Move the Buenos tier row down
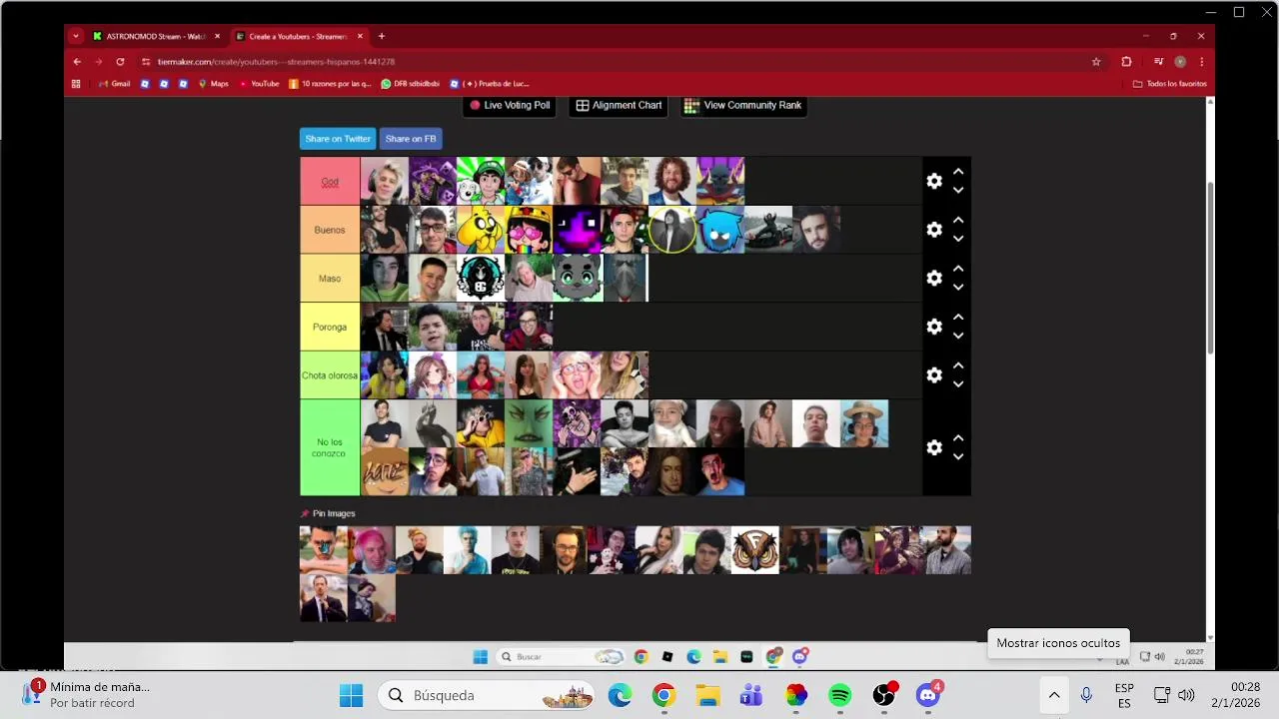This screenshot has height=719, width=1279. point(958,239)
